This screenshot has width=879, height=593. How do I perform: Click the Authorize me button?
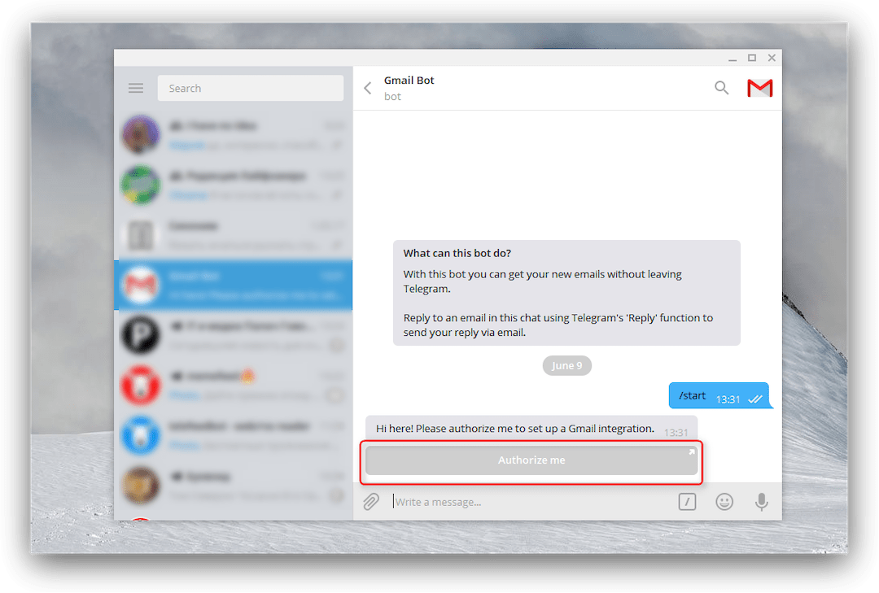[x=531, y=460]
